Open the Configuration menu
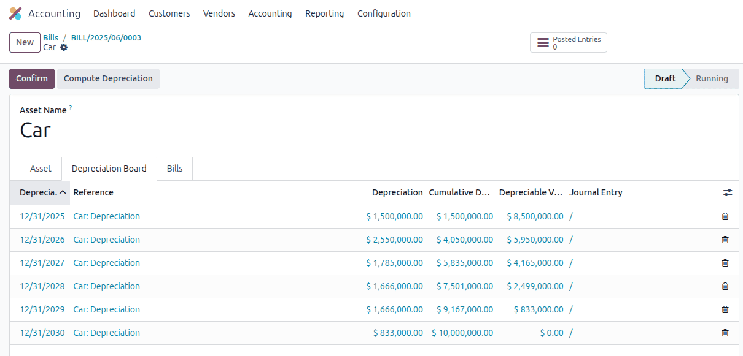Image resolution: width=743 pixels, height=356 pixels. pyautogui.click(x=383, y=13)
